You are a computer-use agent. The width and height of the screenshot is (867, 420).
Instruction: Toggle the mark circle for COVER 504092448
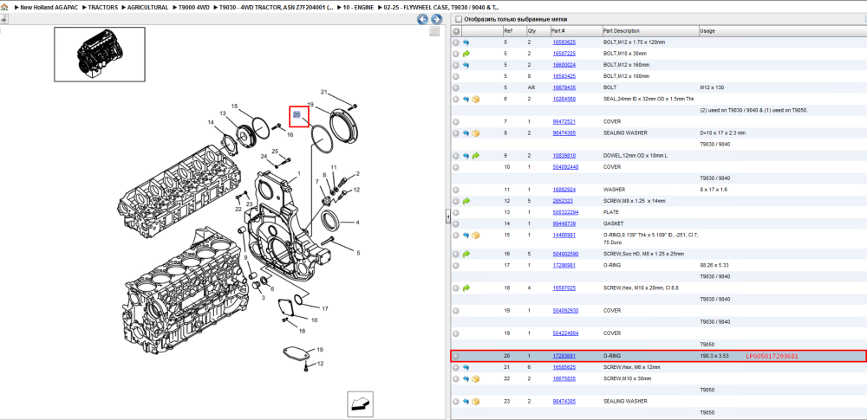pyautogui.click(x=456, y=167)
